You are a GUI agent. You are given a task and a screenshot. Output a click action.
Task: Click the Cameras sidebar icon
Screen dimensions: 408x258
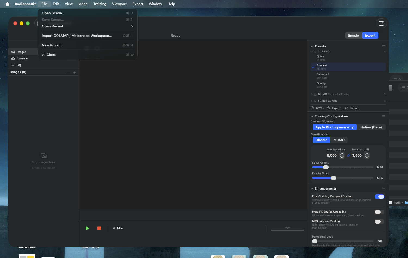click(13, 58)
